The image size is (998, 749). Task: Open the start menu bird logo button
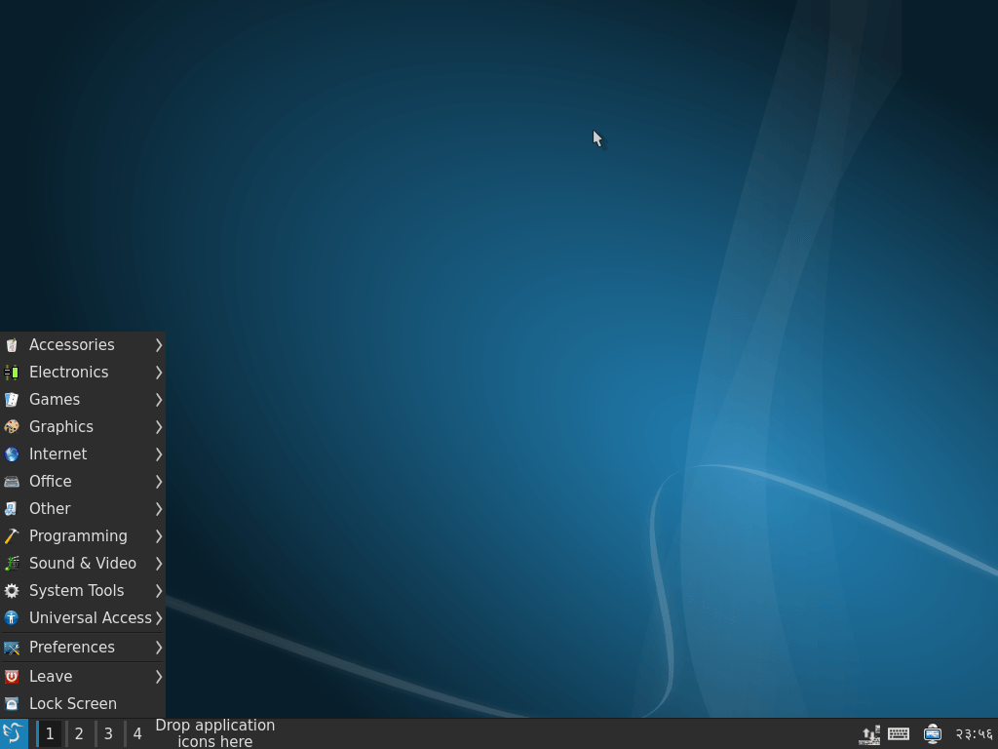(x=14, y=733)
